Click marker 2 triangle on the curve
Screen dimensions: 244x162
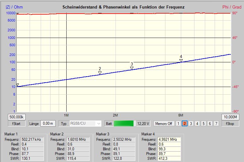tap(100, 73)
